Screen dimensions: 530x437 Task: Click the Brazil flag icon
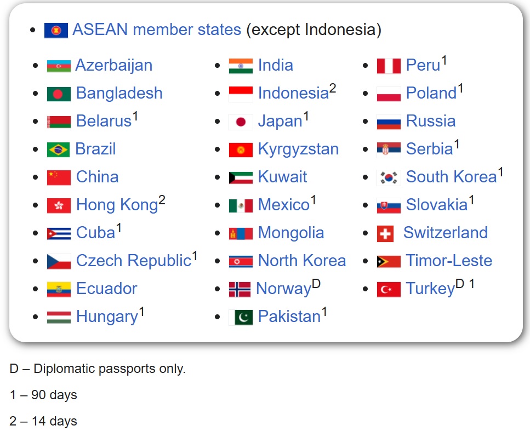point(58,150)
